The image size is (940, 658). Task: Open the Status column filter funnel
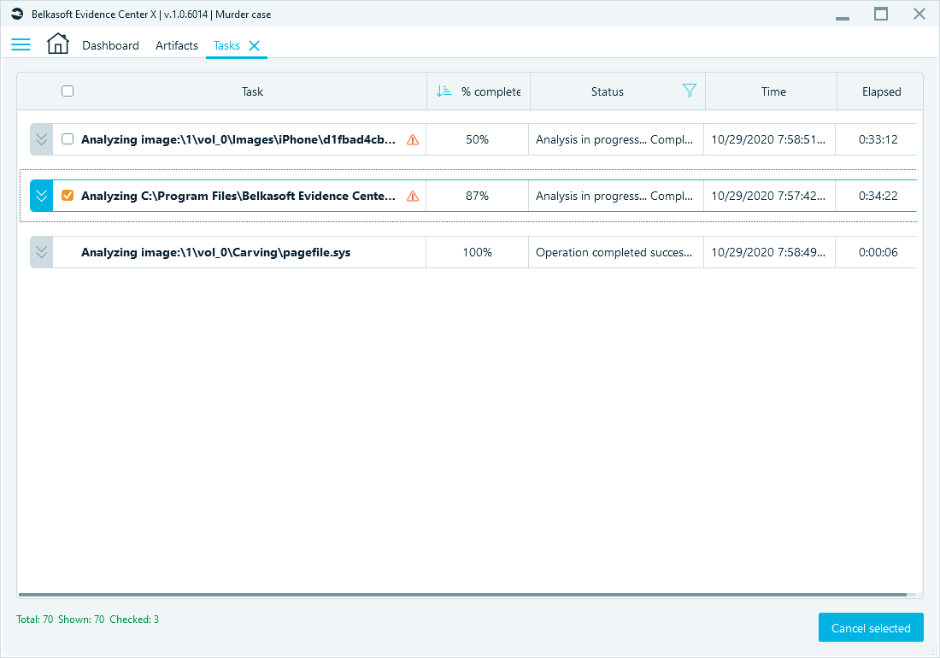click(690, 91)
